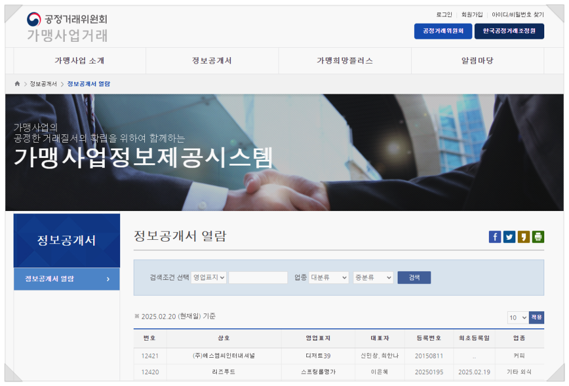The height and width of the screenshot is (386, 569).
Task: Click 디저트39 brand cell
Action: coord(318,356)
